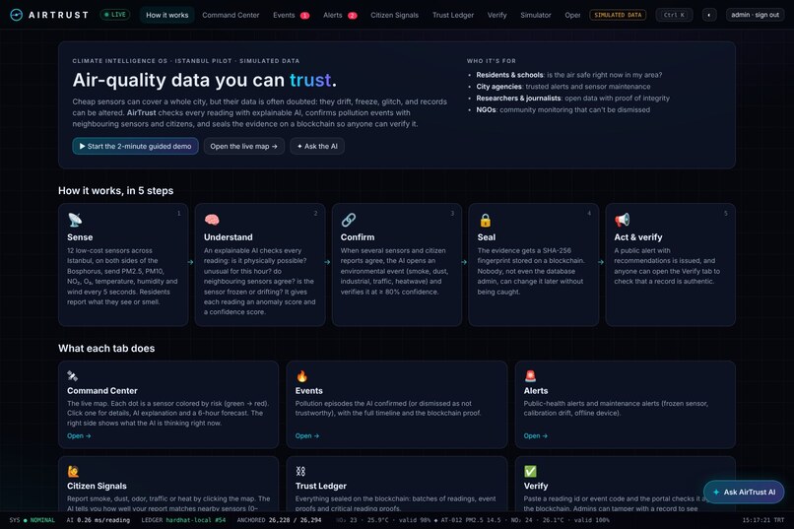This screenshot has width=794, height=529.
Task: Switch to the Command Center tab
Action: click(231, 15)
